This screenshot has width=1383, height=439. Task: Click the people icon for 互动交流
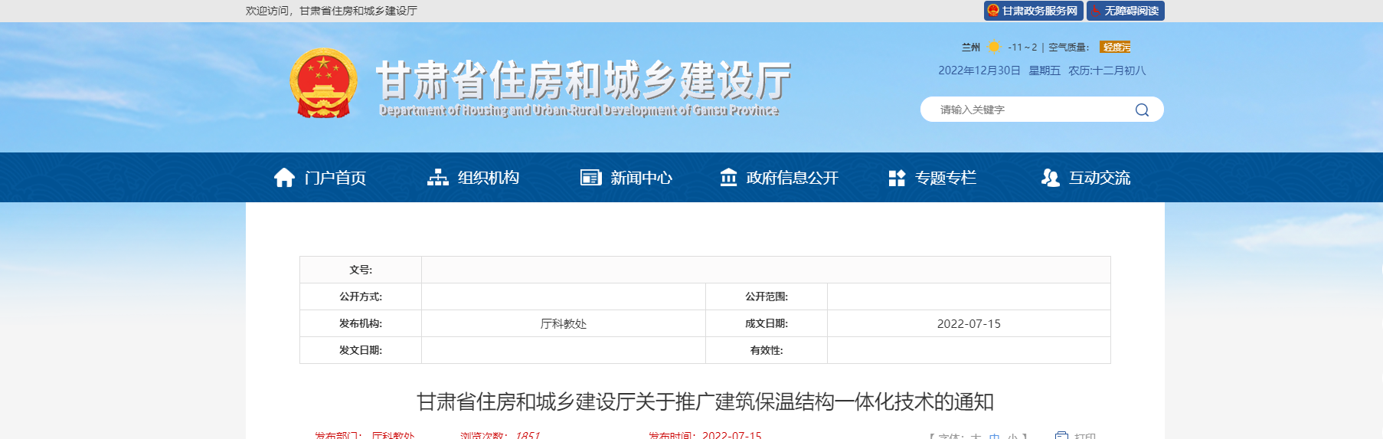tap(1050, 178)
